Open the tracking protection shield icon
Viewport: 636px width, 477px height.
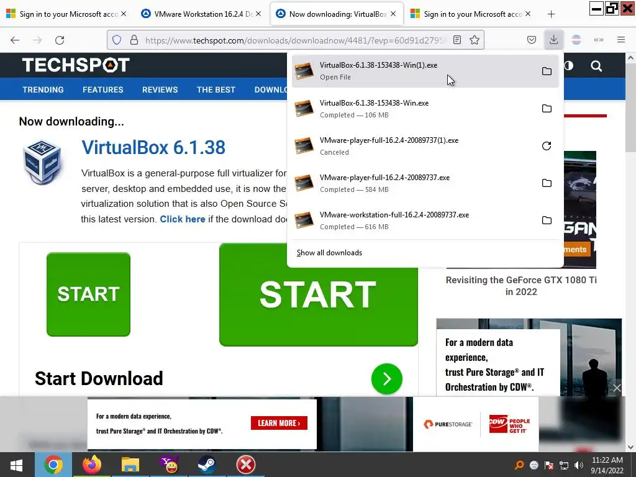[117, 40]
